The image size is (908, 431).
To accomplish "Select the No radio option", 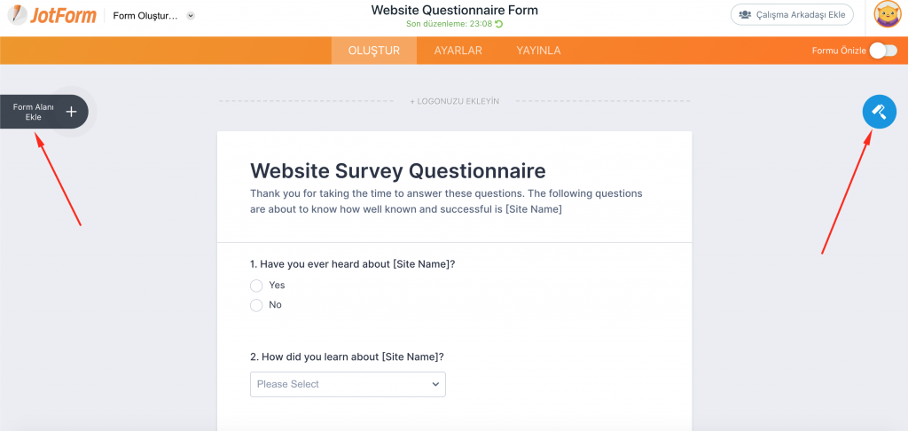I will 256,305.
